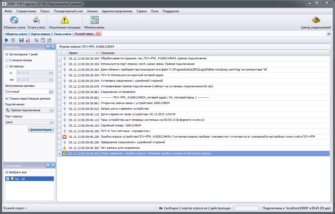Switch to the Точки учета tab
The width and height of the screenshot is (335, 214).
(x=63, y=34)
